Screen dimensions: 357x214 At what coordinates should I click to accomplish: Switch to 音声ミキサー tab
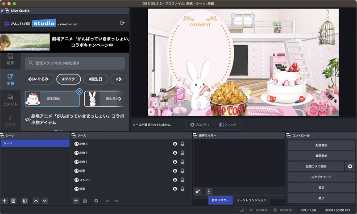(220, 200)
